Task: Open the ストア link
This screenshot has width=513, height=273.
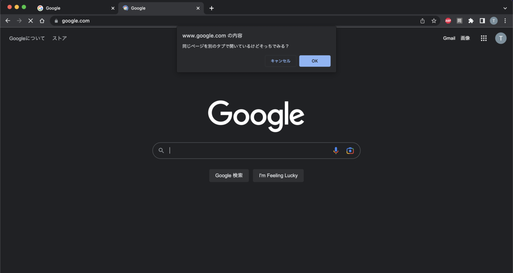Action: [x=59, y=38]
